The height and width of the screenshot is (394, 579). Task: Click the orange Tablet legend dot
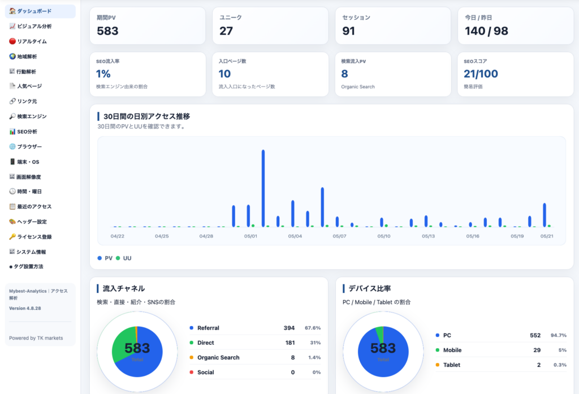pos(438,365)
